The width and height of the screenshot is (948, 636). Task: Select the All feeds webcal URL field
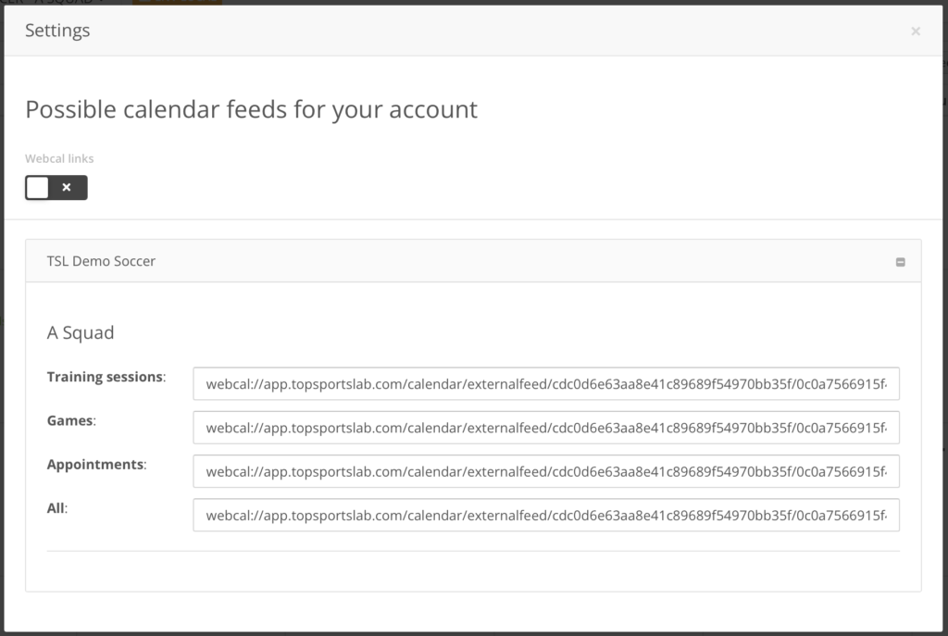[x=546, y=515]
